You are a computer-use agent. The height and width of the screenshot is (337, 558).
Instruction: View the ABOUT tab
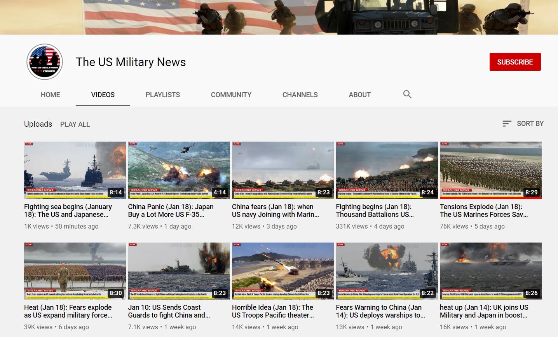point(360,95)
